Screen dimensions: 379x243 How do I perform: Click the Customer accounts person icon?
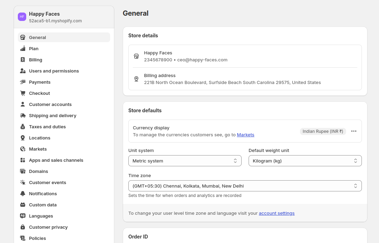click(x=23, y=104)
